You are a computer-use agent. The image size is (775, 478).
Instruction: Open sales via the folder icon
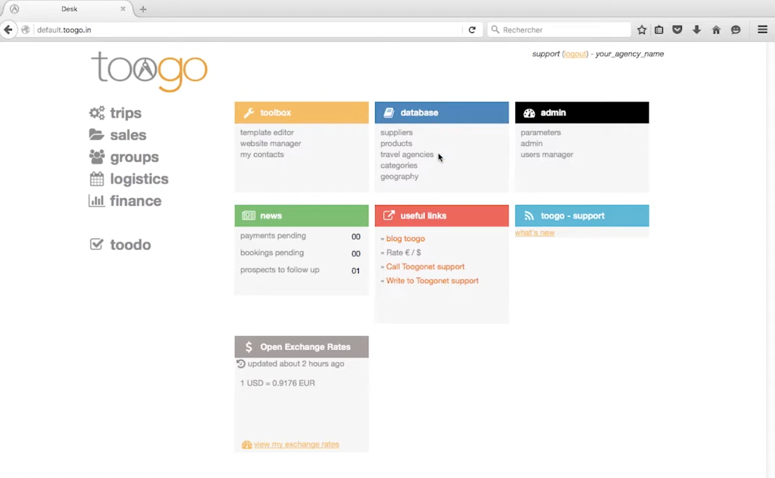pyautogui.click(x=96, y=134)
